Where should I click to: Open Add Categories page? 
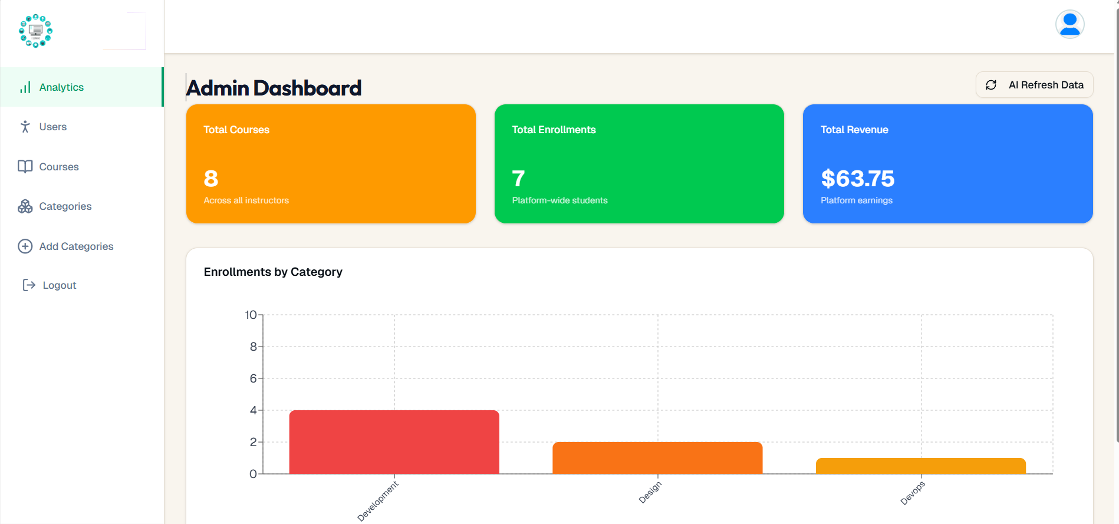click(x=82, y=246)
